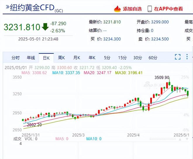Click the volume MA5: 0 label

pos(62,139)
